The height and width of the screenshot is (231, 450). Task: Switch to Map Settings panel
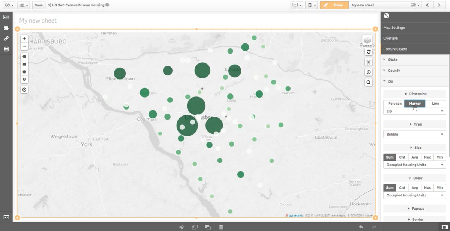(x=394, y=27)
